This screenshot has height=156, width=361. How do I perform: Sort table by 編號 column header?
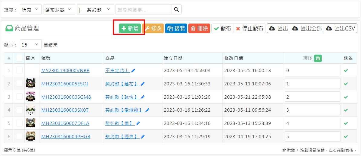pos(46,59)
